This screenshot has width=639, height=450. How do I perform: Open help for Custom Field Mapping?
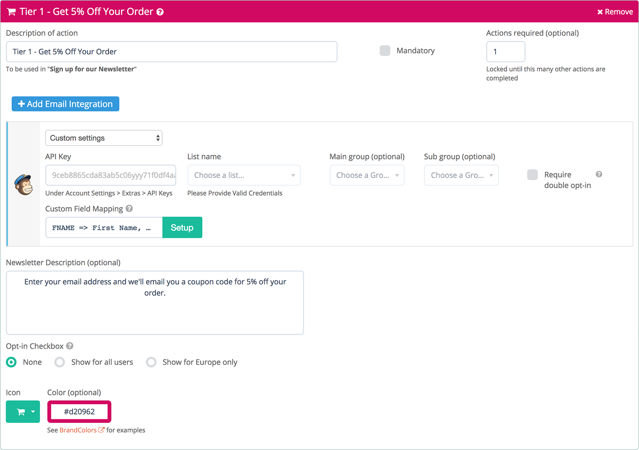pos(129,208)
